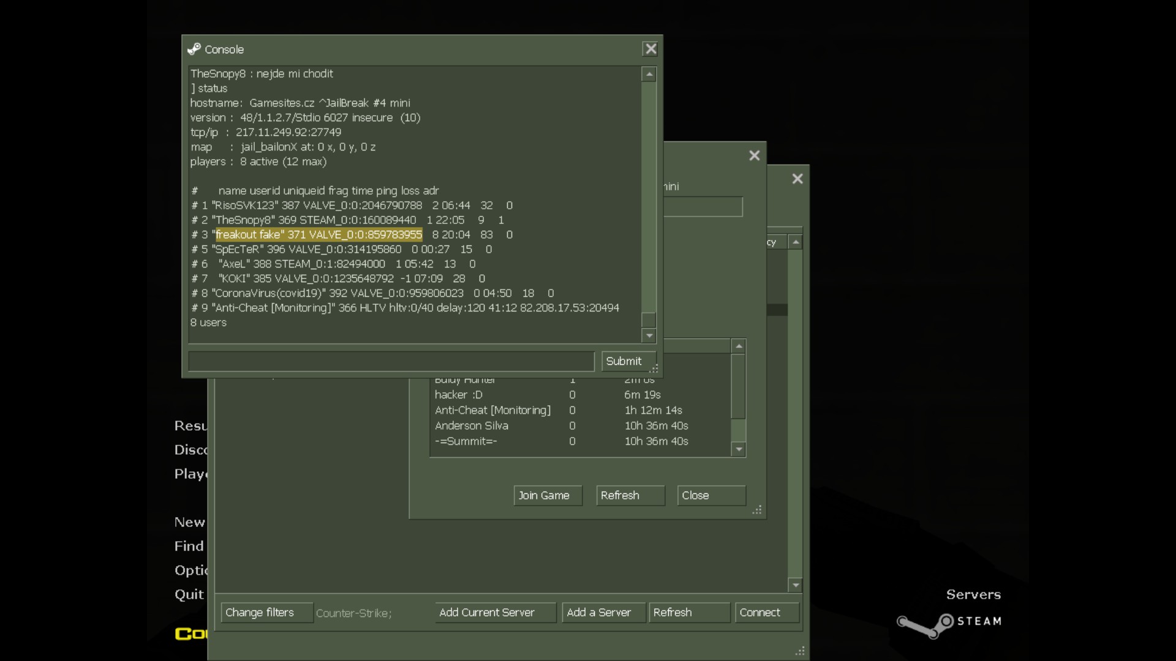Viewport: 1176px width, 661px height.
Task: Click player list scrollbar up arrow
Action: [x=739, y=346]
